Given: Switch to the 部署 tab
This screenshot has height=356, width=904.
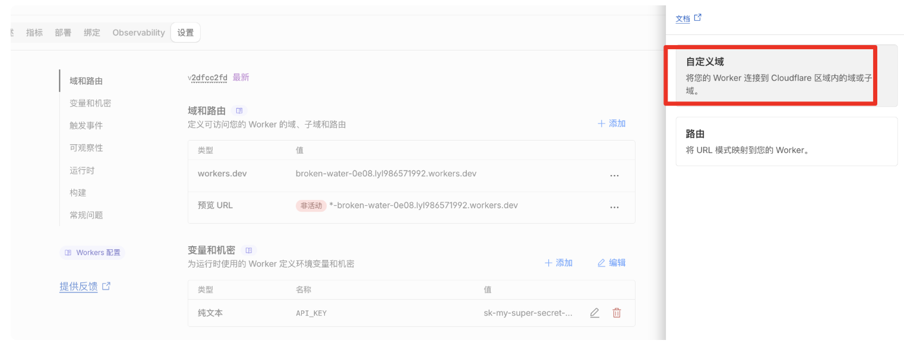Looking at the screenshot, I should (x=63, y=33).
